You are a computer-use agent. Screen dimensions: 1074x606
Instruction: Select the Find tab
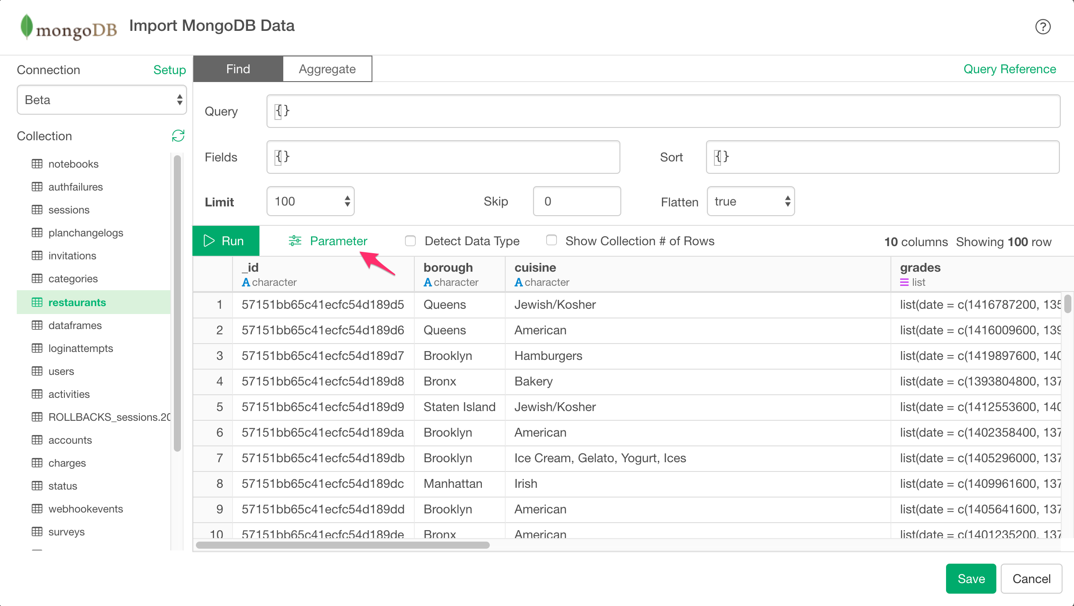pyautogui.click(x=238, y=69)
